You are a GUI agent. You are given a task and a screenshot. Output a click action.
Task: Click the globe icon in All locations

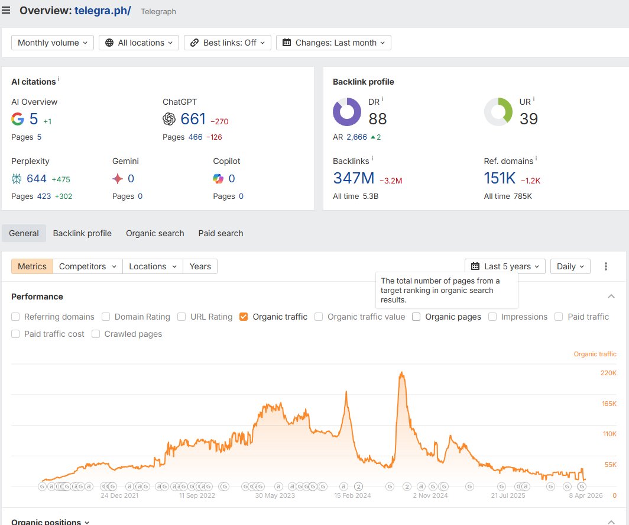tap(109, 43)
